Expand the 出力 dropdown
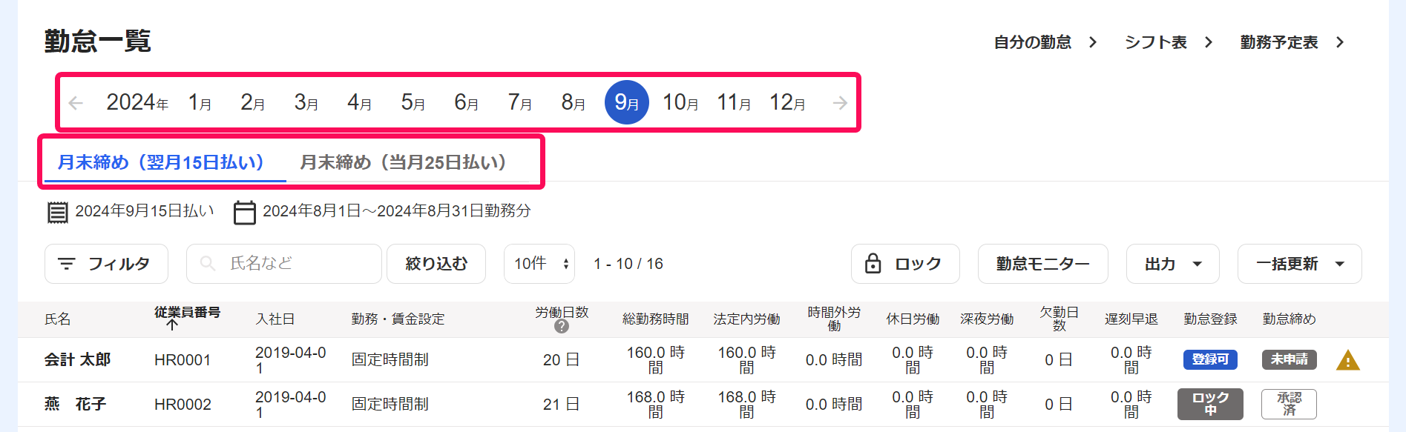The image size is (1406, 432). pyautogui.click(x=1172, y=264)
